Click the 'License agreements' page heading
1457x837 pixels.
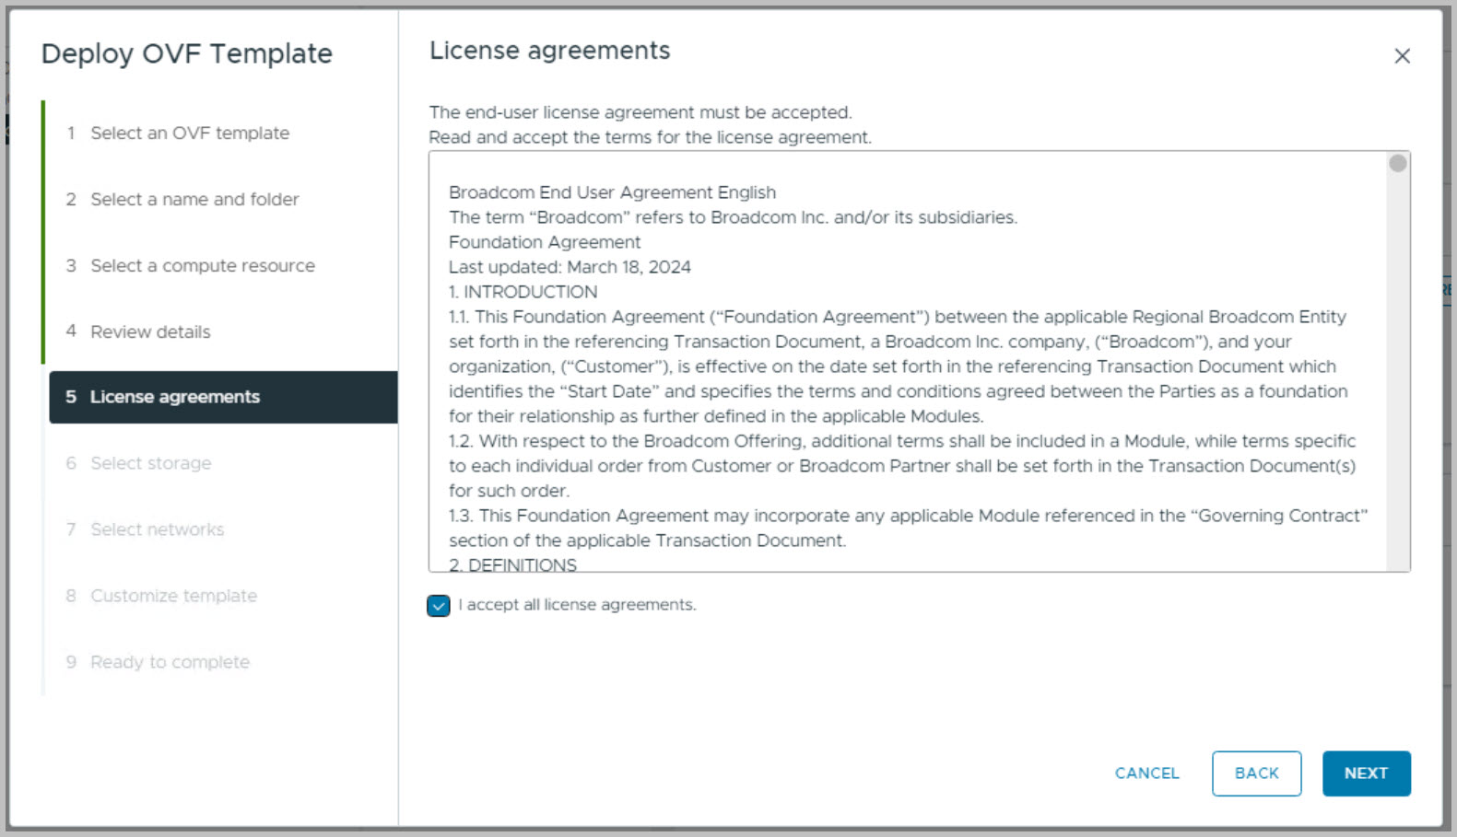click(x=549, y=51)
